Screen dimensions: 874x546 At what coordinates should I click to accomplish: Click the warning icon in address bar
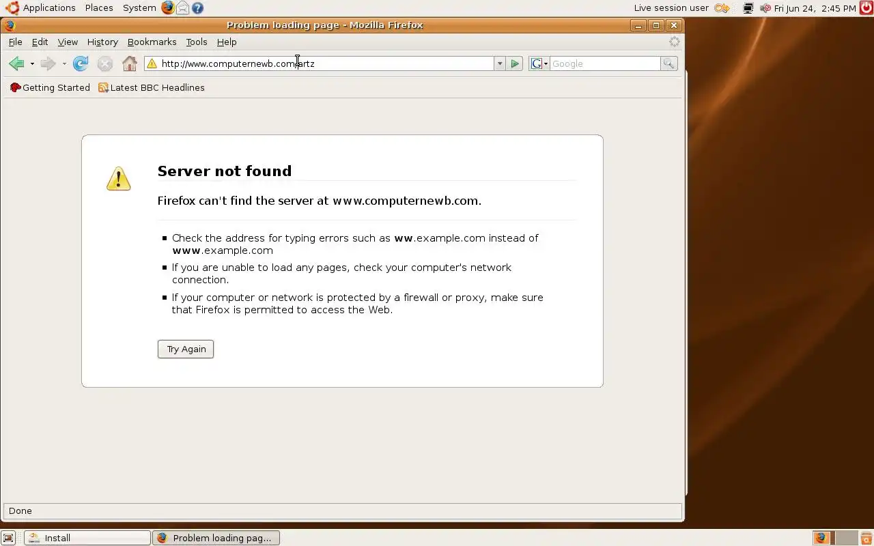click(x=152, y=63)
